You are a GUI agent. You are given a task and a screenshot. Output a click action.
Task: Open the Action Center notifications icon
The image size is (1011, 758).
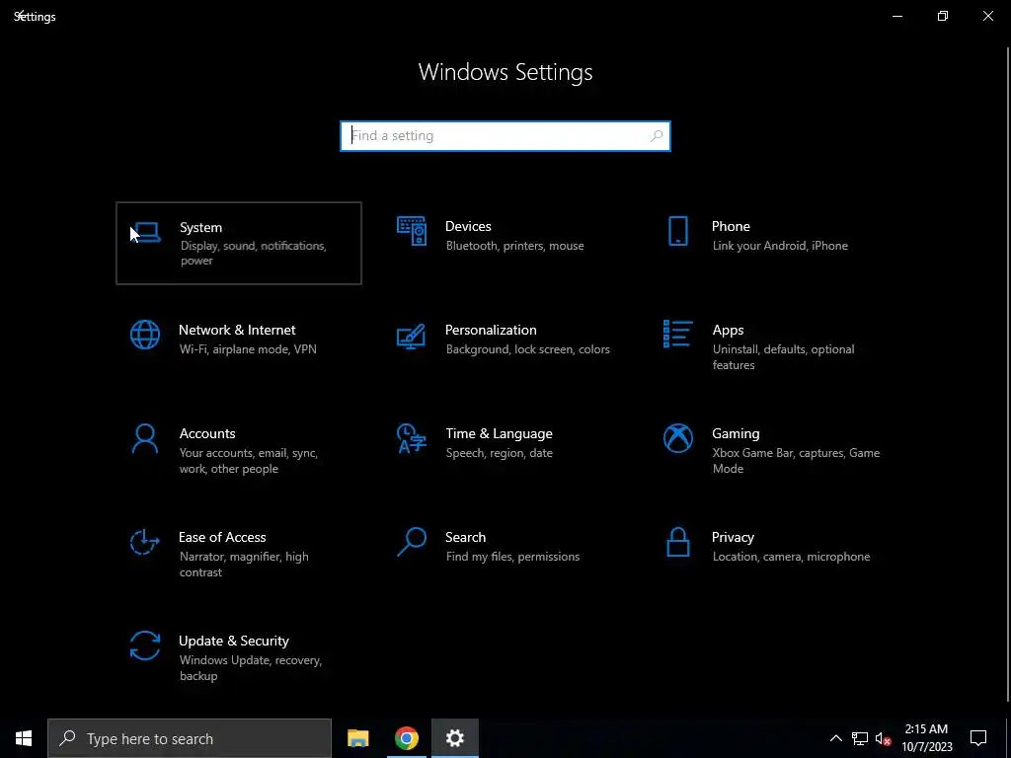click(x=978, y=738)
